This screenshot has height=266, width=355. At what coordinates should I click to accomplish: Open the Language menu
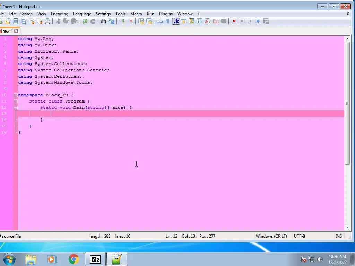(x=82, y=14)
